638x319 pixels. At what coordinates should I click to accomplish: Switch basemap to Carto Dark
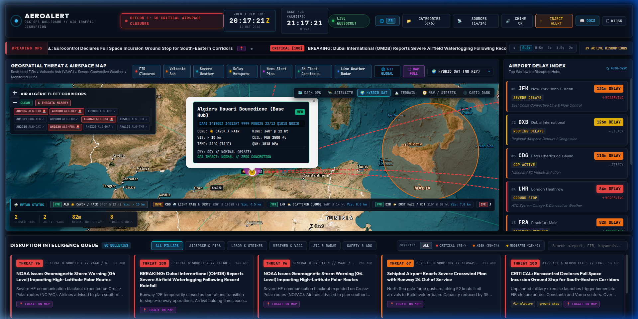tap(477, 93)
